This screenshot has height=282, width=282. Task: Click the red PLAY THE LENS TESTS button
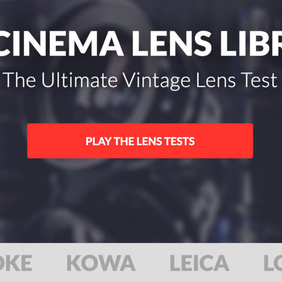point(140,141)
